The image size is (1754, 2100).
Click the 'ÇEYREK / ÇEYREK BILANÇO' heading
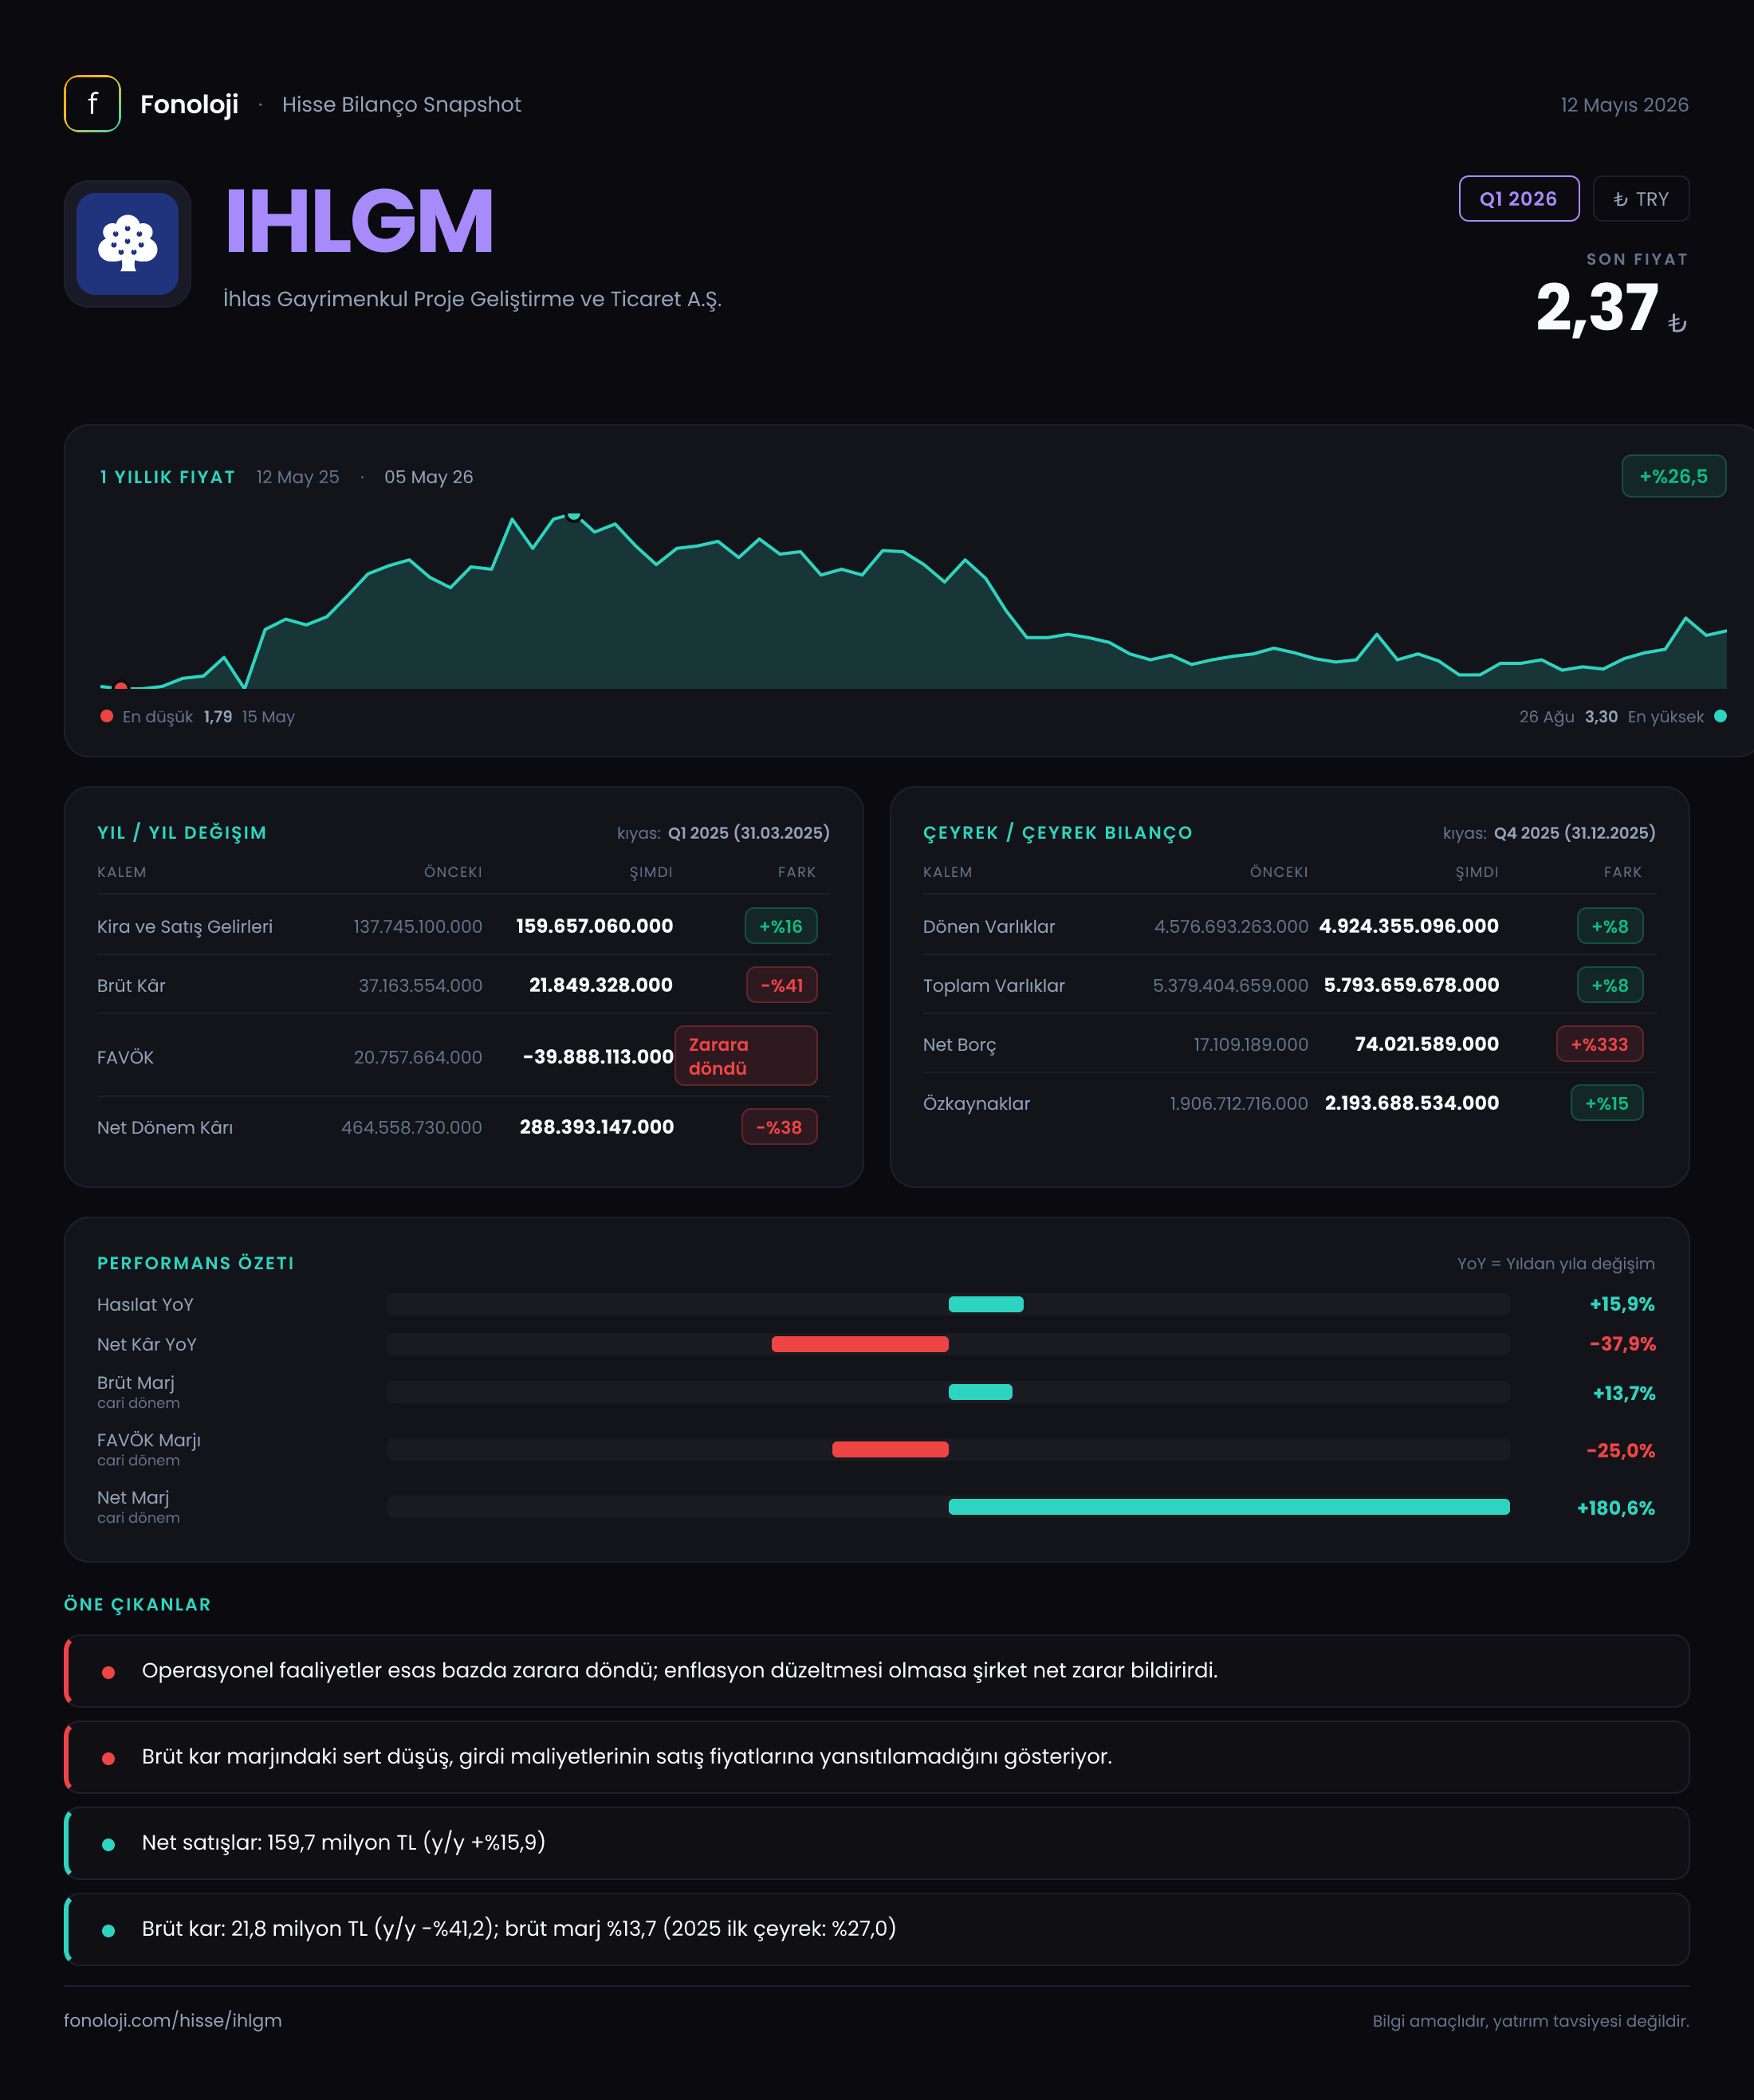[1058, 833]
